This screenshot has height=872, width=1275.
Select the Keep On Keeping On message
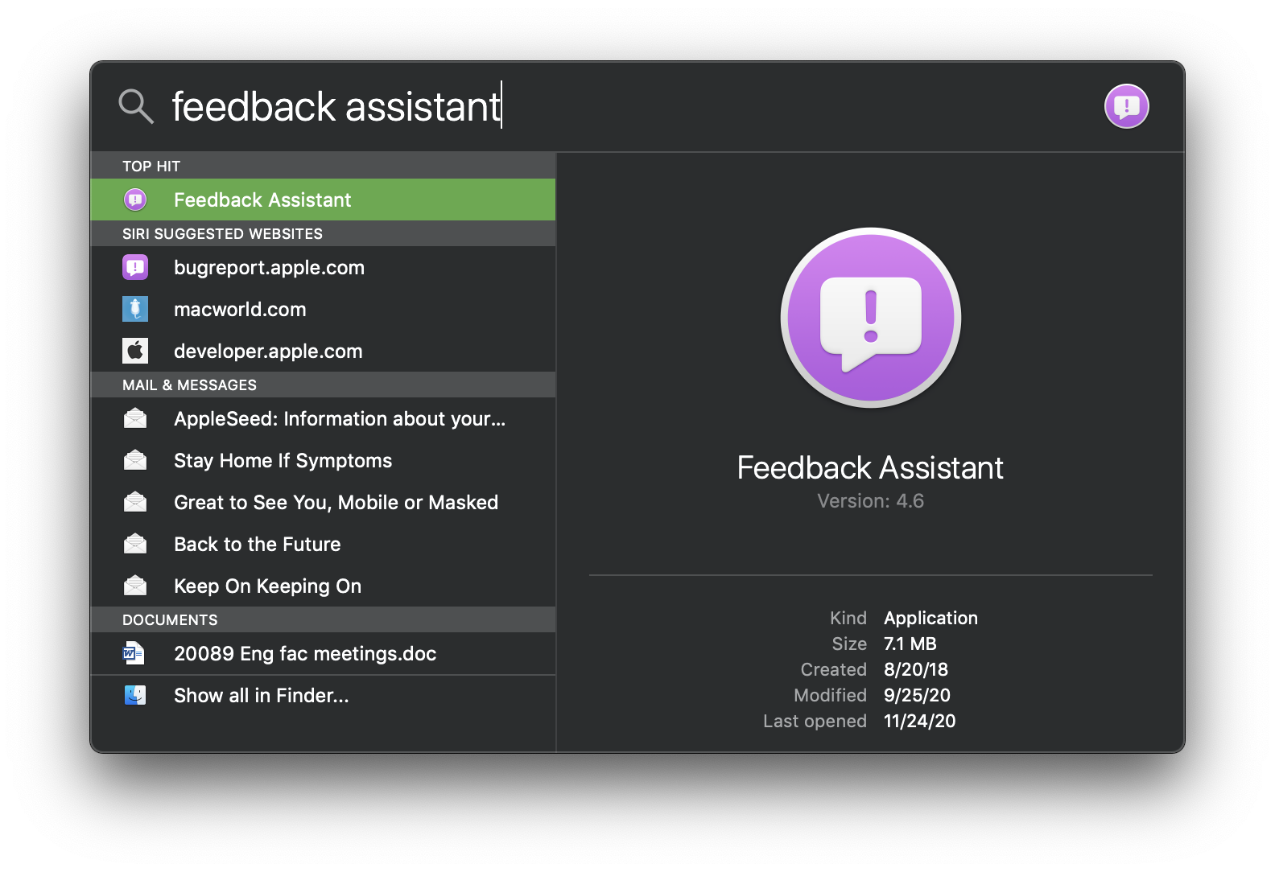[x=323, y=586]
